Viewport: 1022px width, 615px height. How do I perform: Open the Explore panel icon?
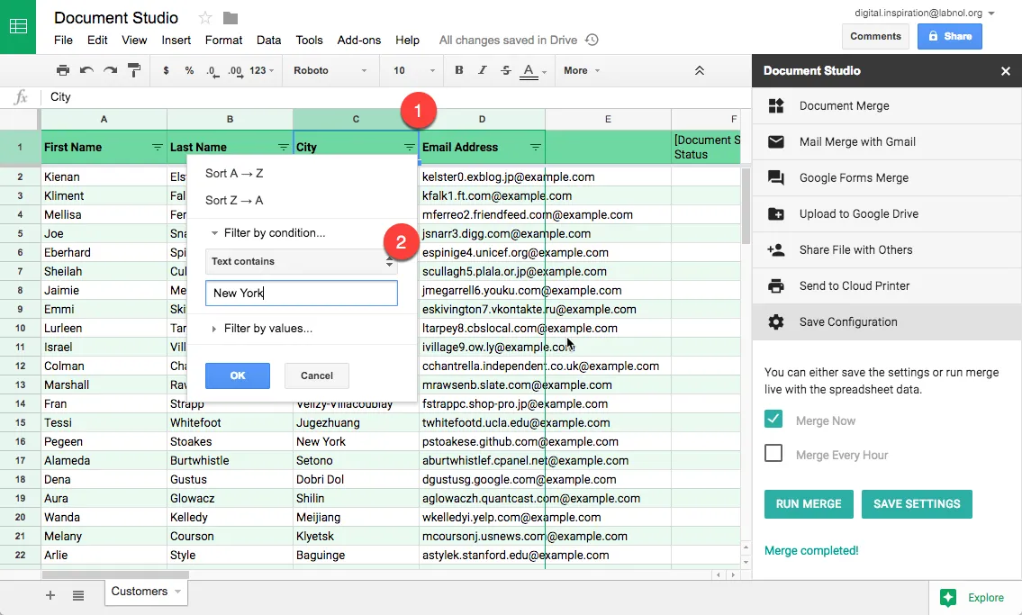pos(947,597)
